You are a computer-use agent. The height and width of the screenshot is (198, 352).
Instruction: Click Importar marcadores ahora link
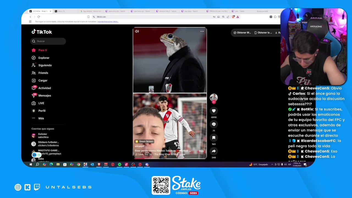pos(108,21)
